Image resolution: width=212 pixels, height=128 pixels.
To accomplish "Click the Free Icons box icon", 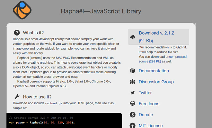I will pyautogui.click(x=132, y=104).
